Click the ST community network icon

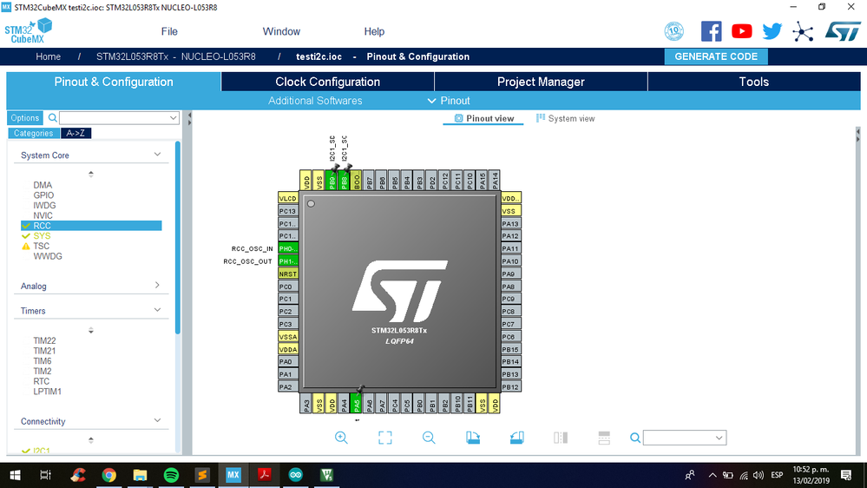point(802,31)
